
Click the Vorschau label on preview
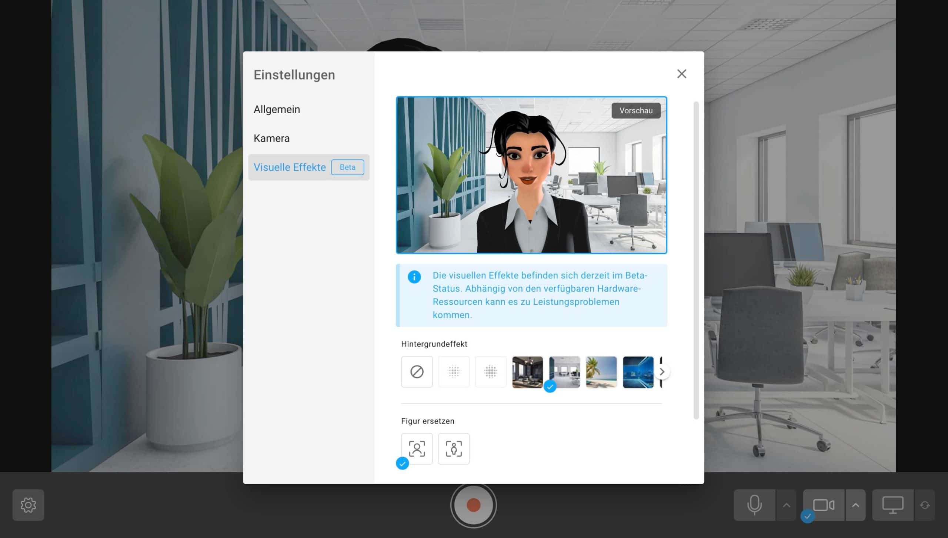[636, 110]
